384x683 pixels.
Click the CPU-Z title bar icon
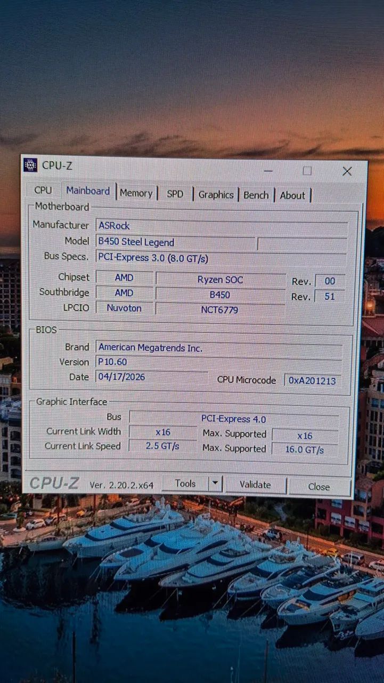tap(30, 165)
